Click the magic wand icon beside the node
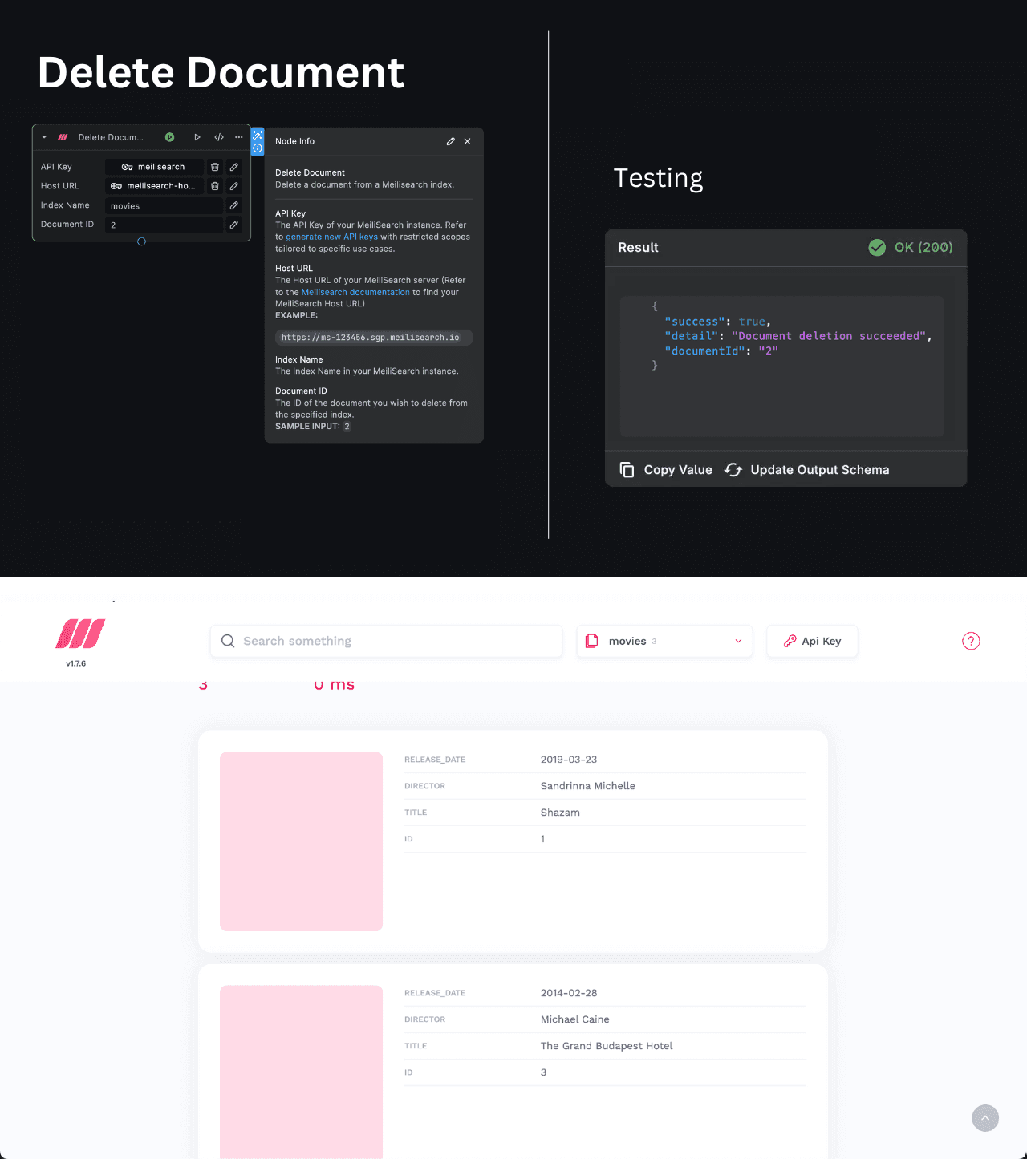This screenshot has width=1027, height=1159. coord(258,135)
